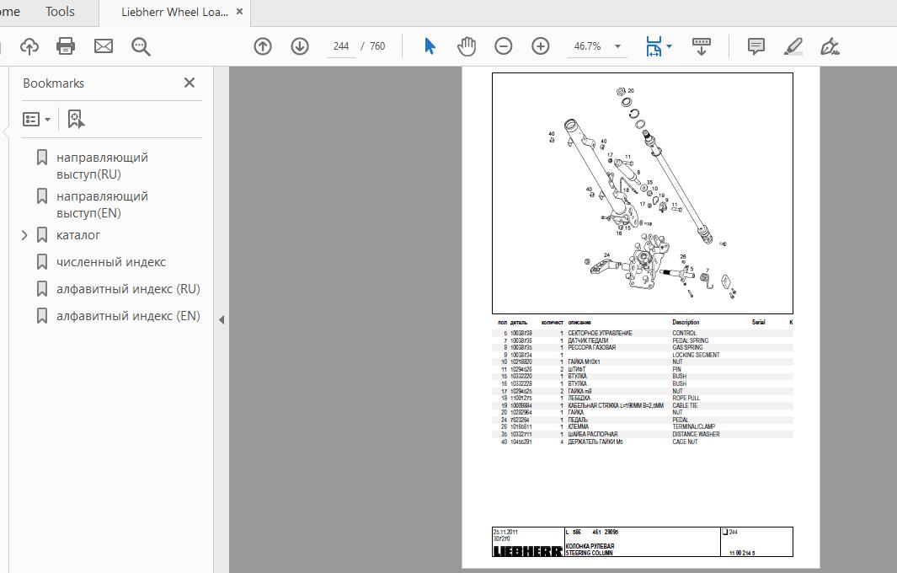The width and height of the screenshot is (897, 573).
Task: Add a new bookmark icon
Action: pyautogui.click(x=76, y=119)
